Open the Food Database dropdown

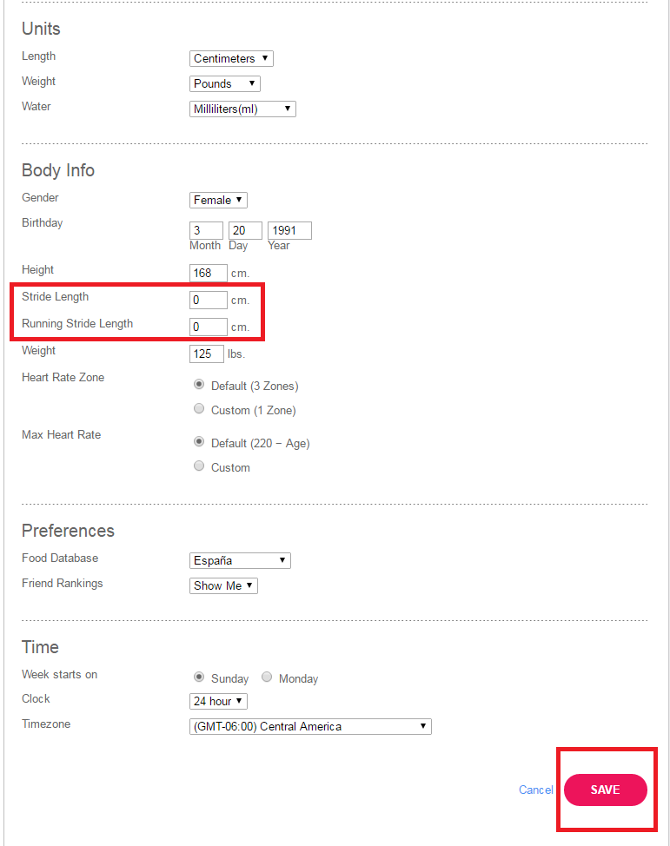240,561
